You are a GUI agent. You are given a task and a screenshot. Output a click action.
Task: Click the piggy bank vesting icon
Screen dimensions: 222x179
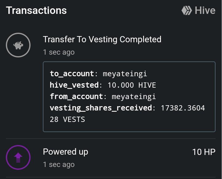click(x=18, y=45)
